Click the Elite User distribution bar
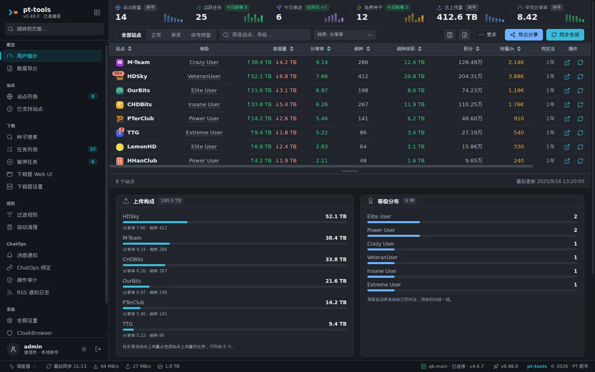 [x=472, y=222]
